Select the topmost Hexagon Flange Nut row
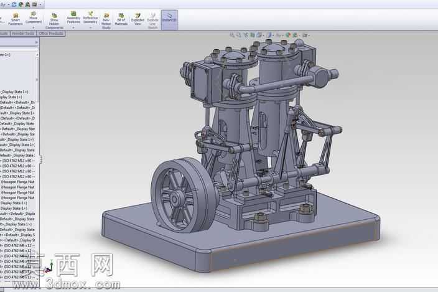Screen dimensions: 438x292 [x=17, y=182]
